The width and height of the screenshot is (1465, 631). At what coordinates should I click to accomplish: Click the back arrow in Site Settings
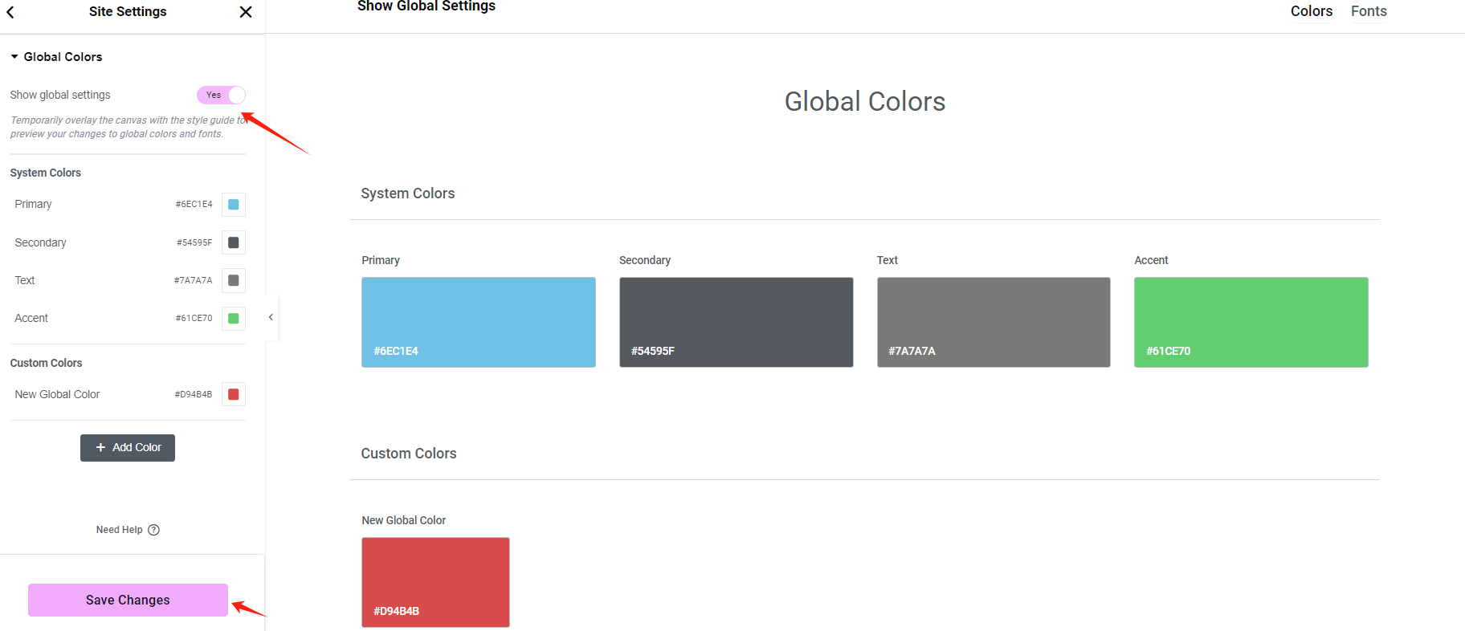(x=10, y=12)
